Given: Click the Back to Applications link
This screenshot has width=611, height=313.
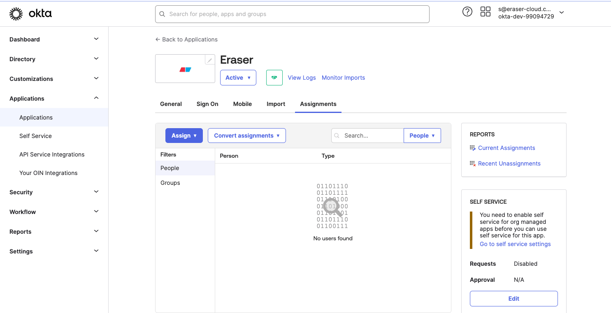Looking at the screenshot, I should click(x=186, y=39).
